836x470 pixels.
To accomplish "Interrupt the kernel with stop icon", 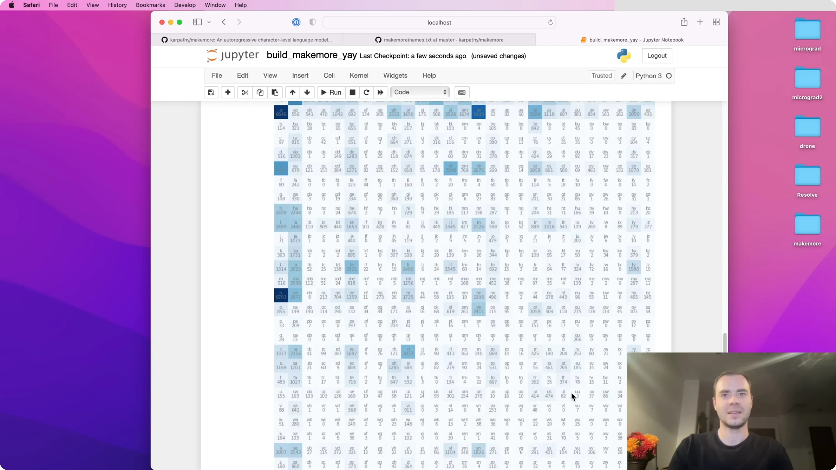I will point(352,92).
